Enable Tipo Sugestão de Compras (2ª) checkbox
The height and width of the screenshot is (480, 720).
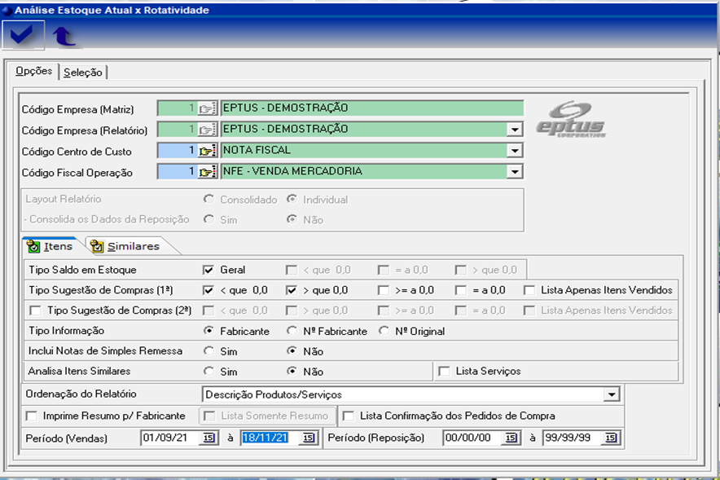(35, 310)
